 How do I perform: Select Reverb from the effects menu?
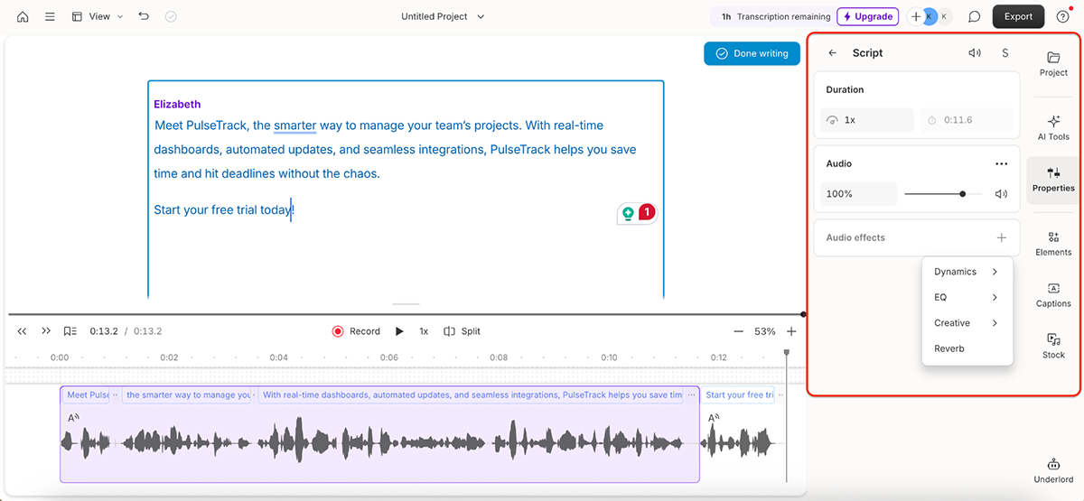click(x=949, y=348)
